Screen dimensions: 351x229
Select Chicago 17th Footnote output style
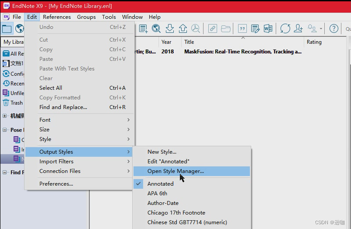tap(192, 212)
